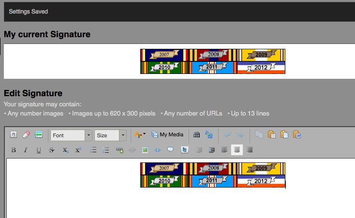Toggle Superscript formatting

pyautogui.click(x=78, y=150)
